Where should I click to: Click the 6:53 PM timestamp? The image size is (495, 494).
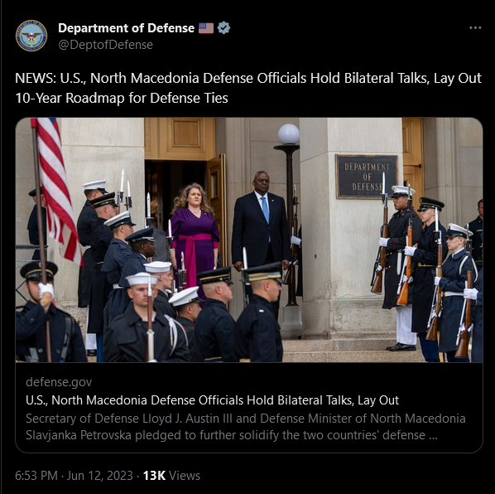pyautogui.click(x=36, y=476)
